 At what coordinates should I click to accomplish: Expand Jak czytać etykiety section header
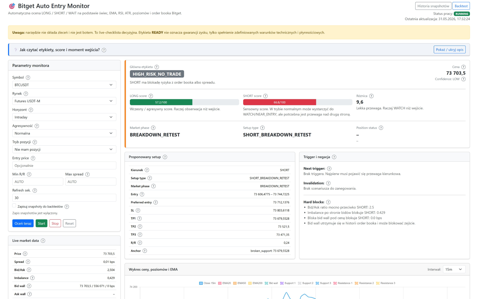click(x=60, y=50)
